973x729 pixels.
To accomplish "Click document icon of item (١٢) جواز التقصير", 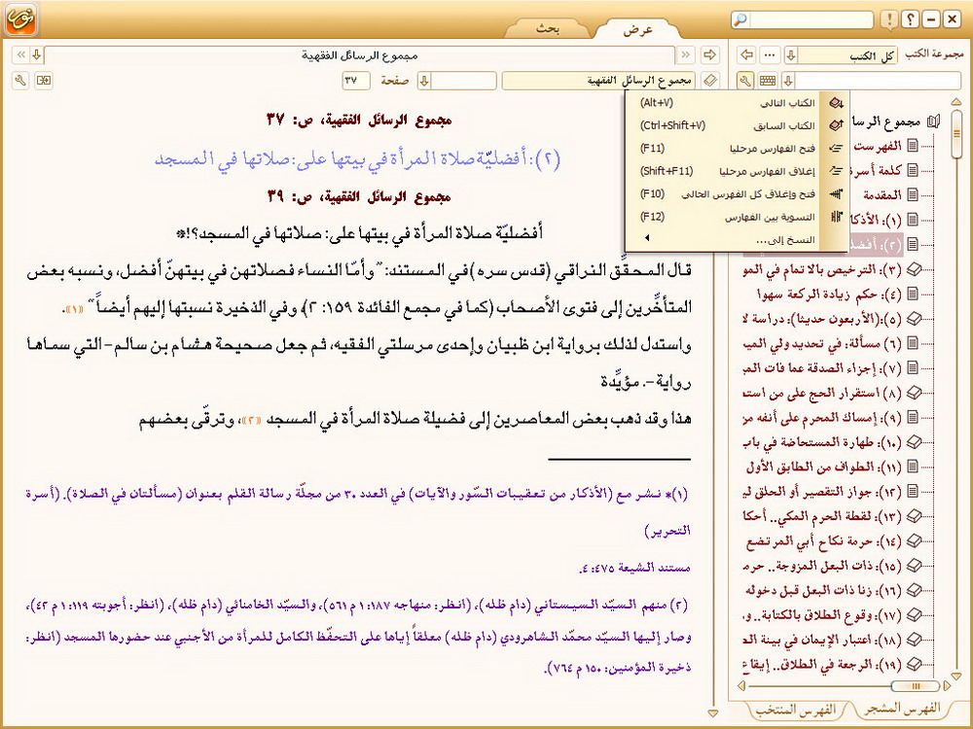I will (x=913, y=491).
